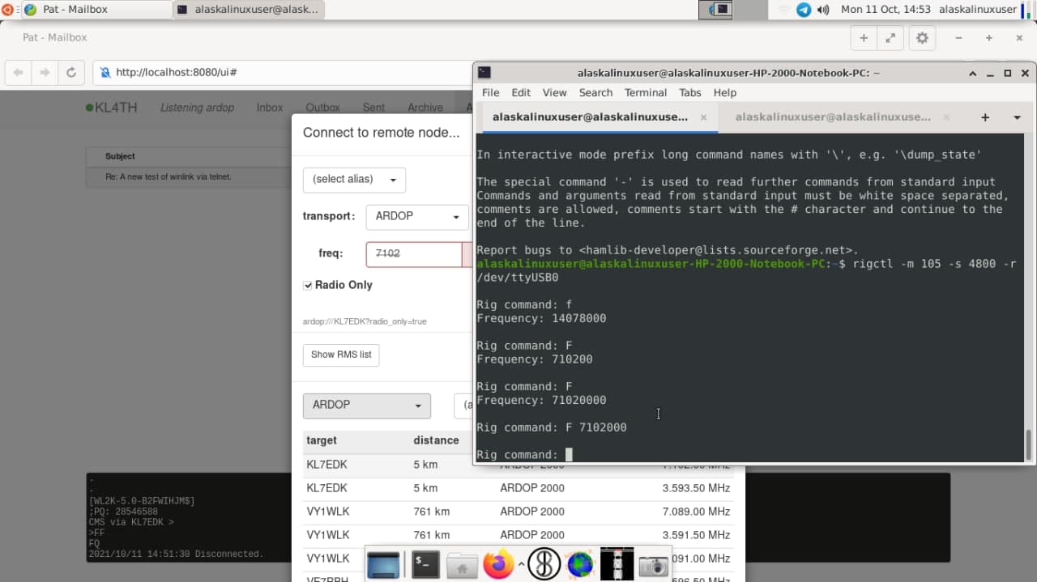Click the volume speaker tray icon
This screenshot has height=582, width=1037.
click(x=823, y=10)
